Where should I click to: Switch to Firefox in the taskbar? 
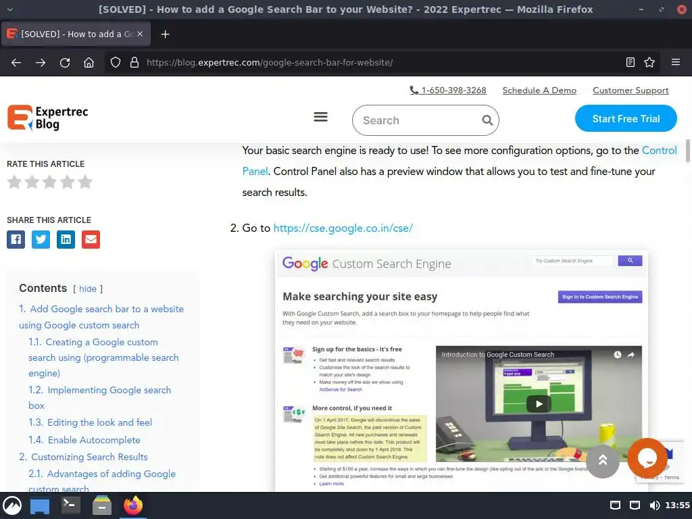tap(133, 505)
